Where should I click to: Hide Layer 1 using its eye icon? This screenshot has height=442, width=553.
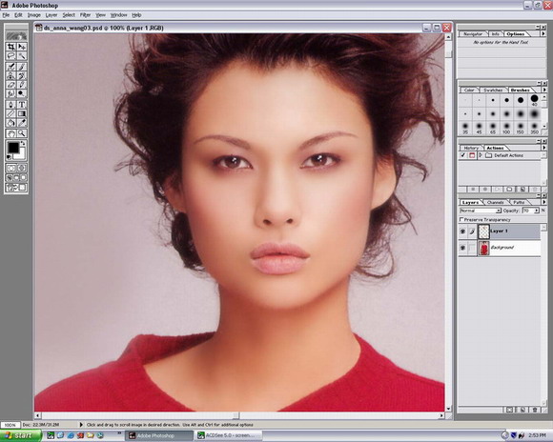pos(462,231)
